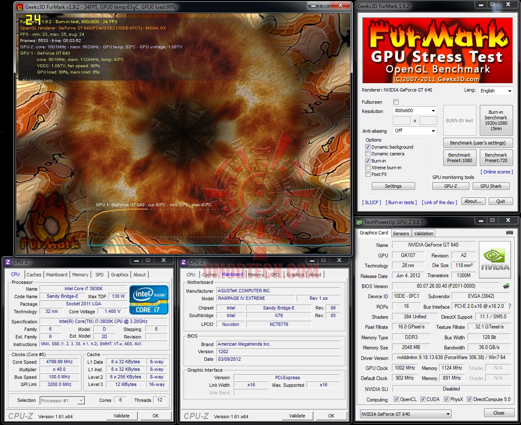Open the SLI/CF link
This screenshot has height=425, width=521.
[371, 202]
